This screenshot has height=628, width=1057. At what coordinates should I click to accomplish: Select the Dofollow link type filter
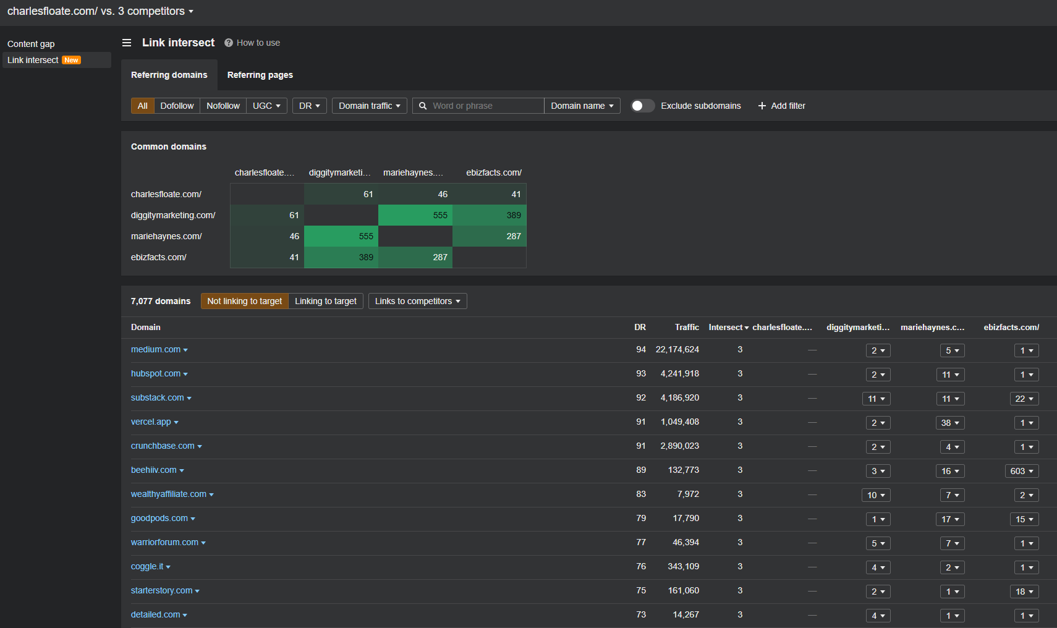177,106
